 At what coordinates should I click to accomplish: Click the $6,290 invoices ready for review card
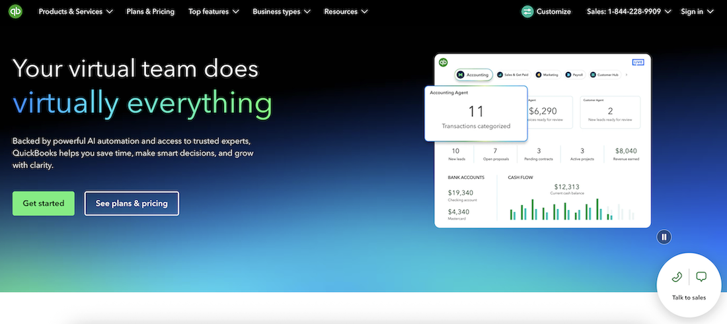550,112
